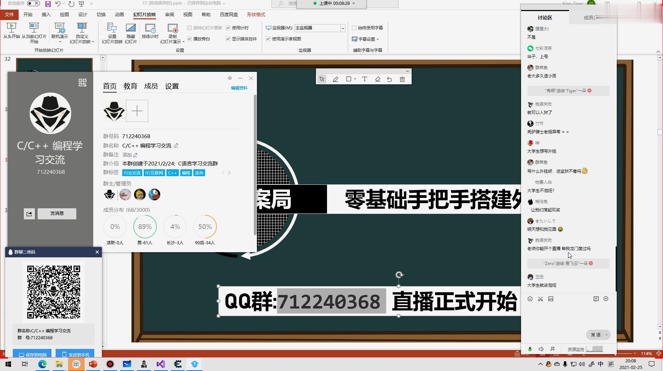Click undo in annotation toolbar
Screen dimensions: 663x371
point(390,79)
